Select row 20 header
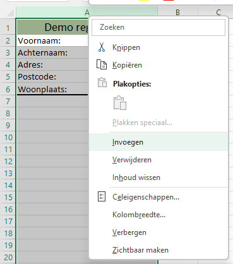Screen dimensions: 233x264 tap(8, 257)
